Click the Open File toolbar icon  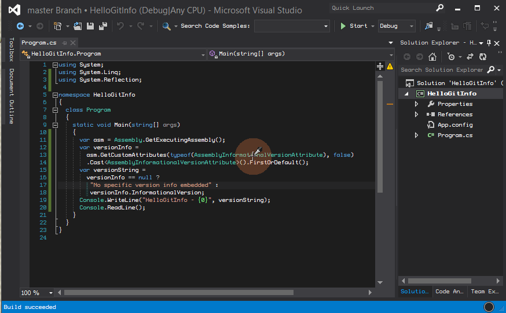[x=78, y=26]
